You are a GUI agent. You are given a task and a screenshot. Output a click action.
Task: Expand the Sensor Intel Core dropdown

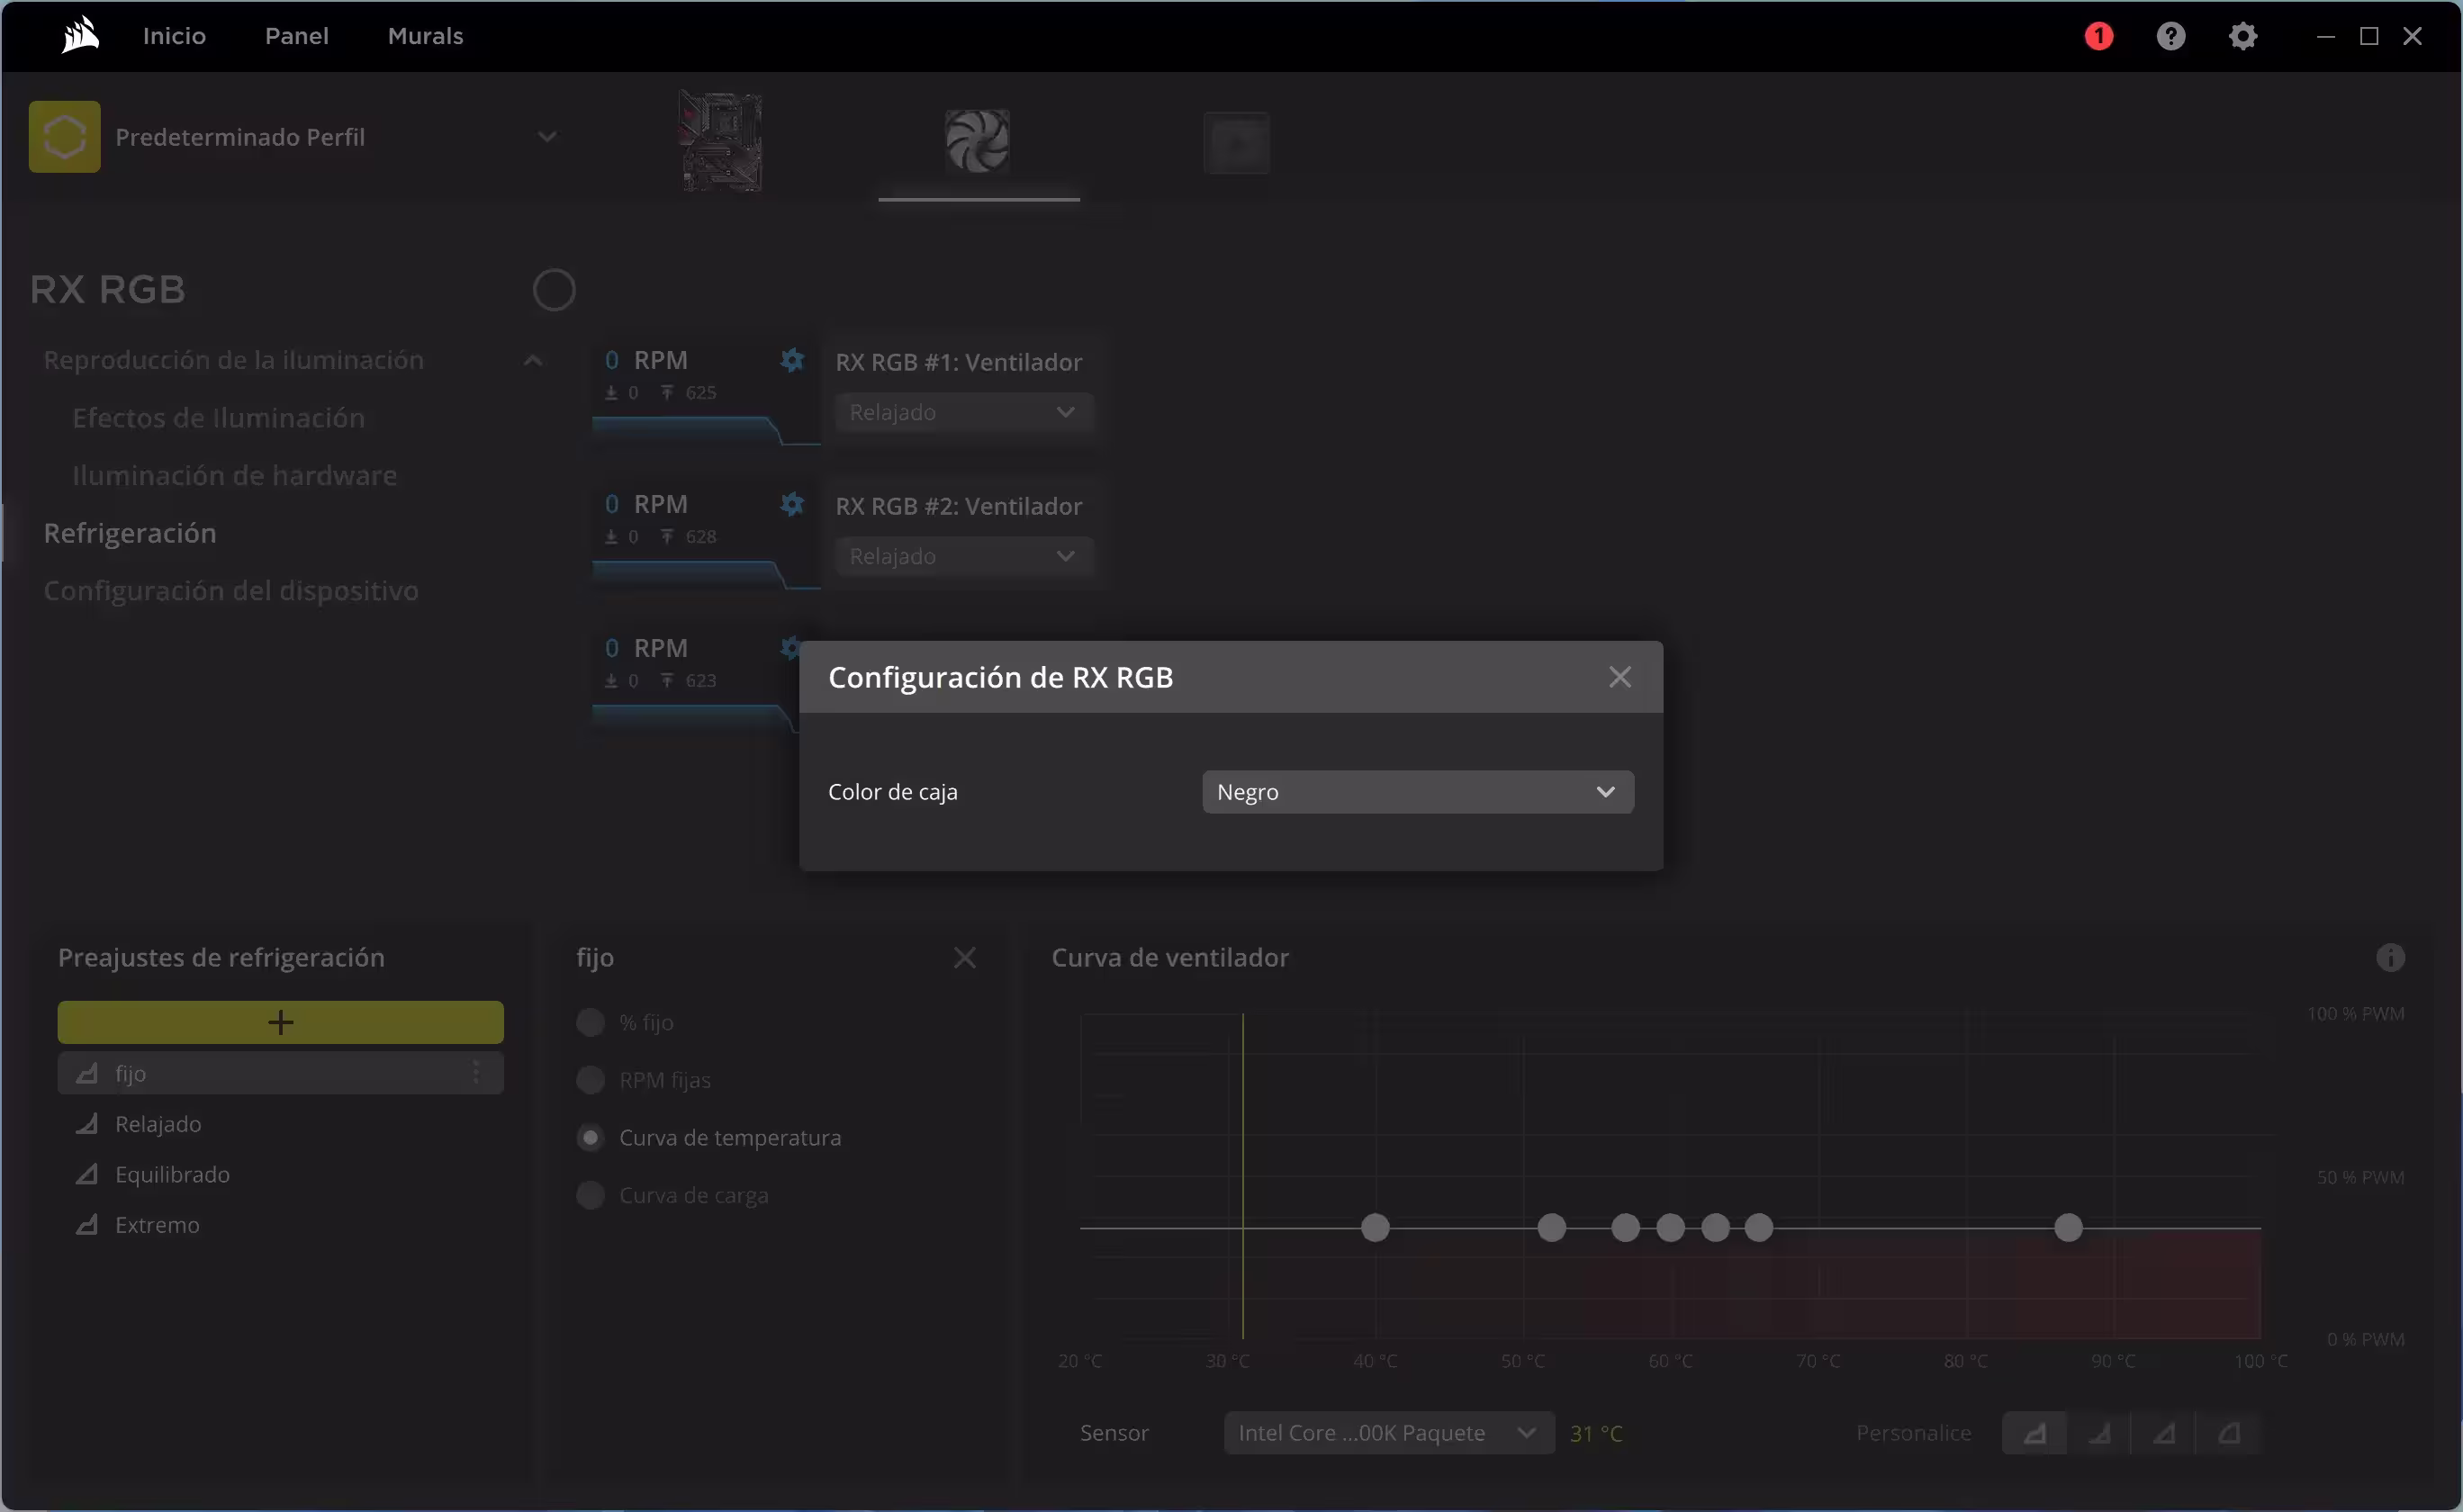tap(1388, 1433)
